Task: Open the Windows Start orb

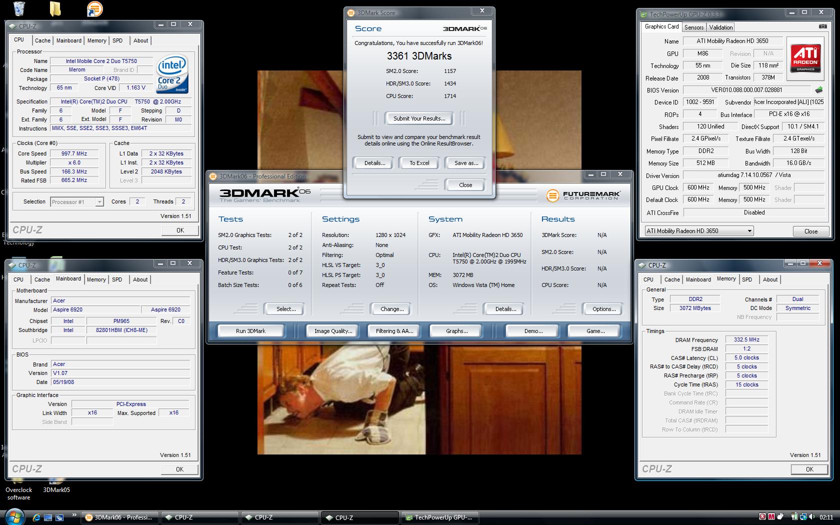Action: pyautogui.click(x=14, y=517)
